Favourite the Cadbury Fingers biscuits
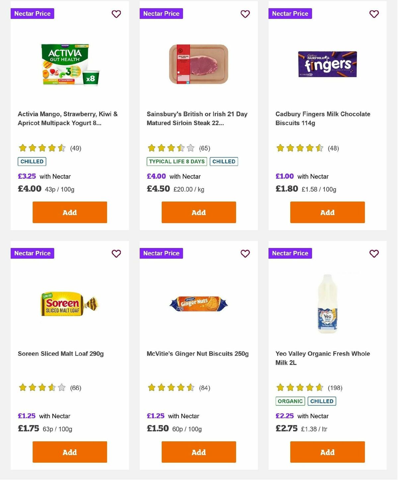Image resolution: width=398 pixels, height=480 pixels. click(x=374, y=14)
